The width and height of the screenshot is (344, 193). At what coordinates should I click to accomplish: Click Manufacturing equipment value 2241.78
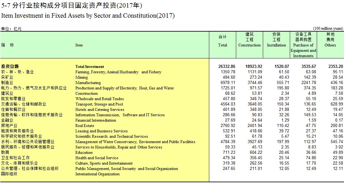click(x=309, y=83)
